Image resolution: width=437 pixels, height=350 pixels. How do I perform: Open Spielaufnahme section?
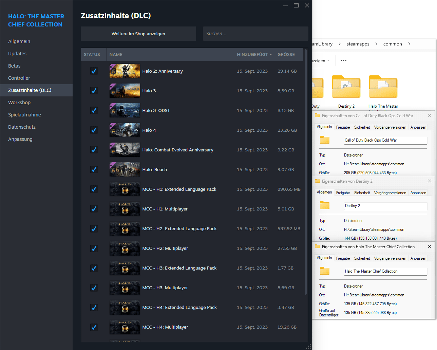pyautogui.click(x=36, y=115)
